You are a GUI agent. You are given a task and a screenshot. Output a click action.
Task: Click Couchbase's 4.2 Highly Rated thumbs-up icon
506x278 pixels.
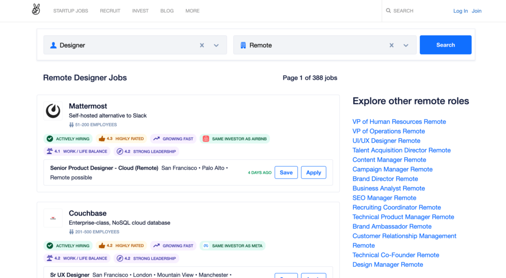tap(102, 246)
